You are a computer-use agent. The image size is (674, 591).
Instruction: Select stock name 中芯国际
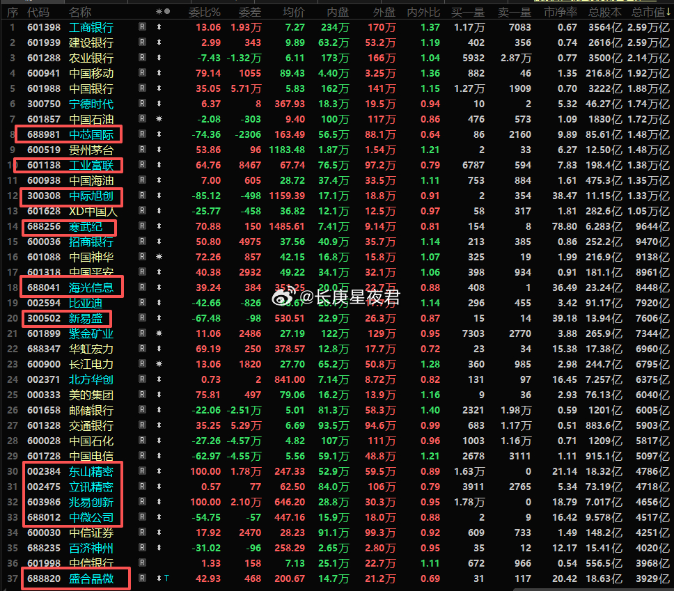pyautogui.click(x=91, y=134)
